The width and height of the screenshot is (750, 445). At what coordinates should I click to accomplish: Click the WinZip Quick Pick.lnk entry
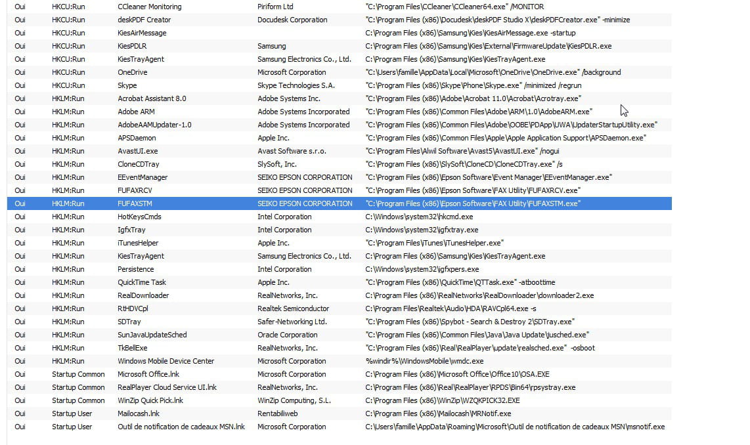coord(150,400)
